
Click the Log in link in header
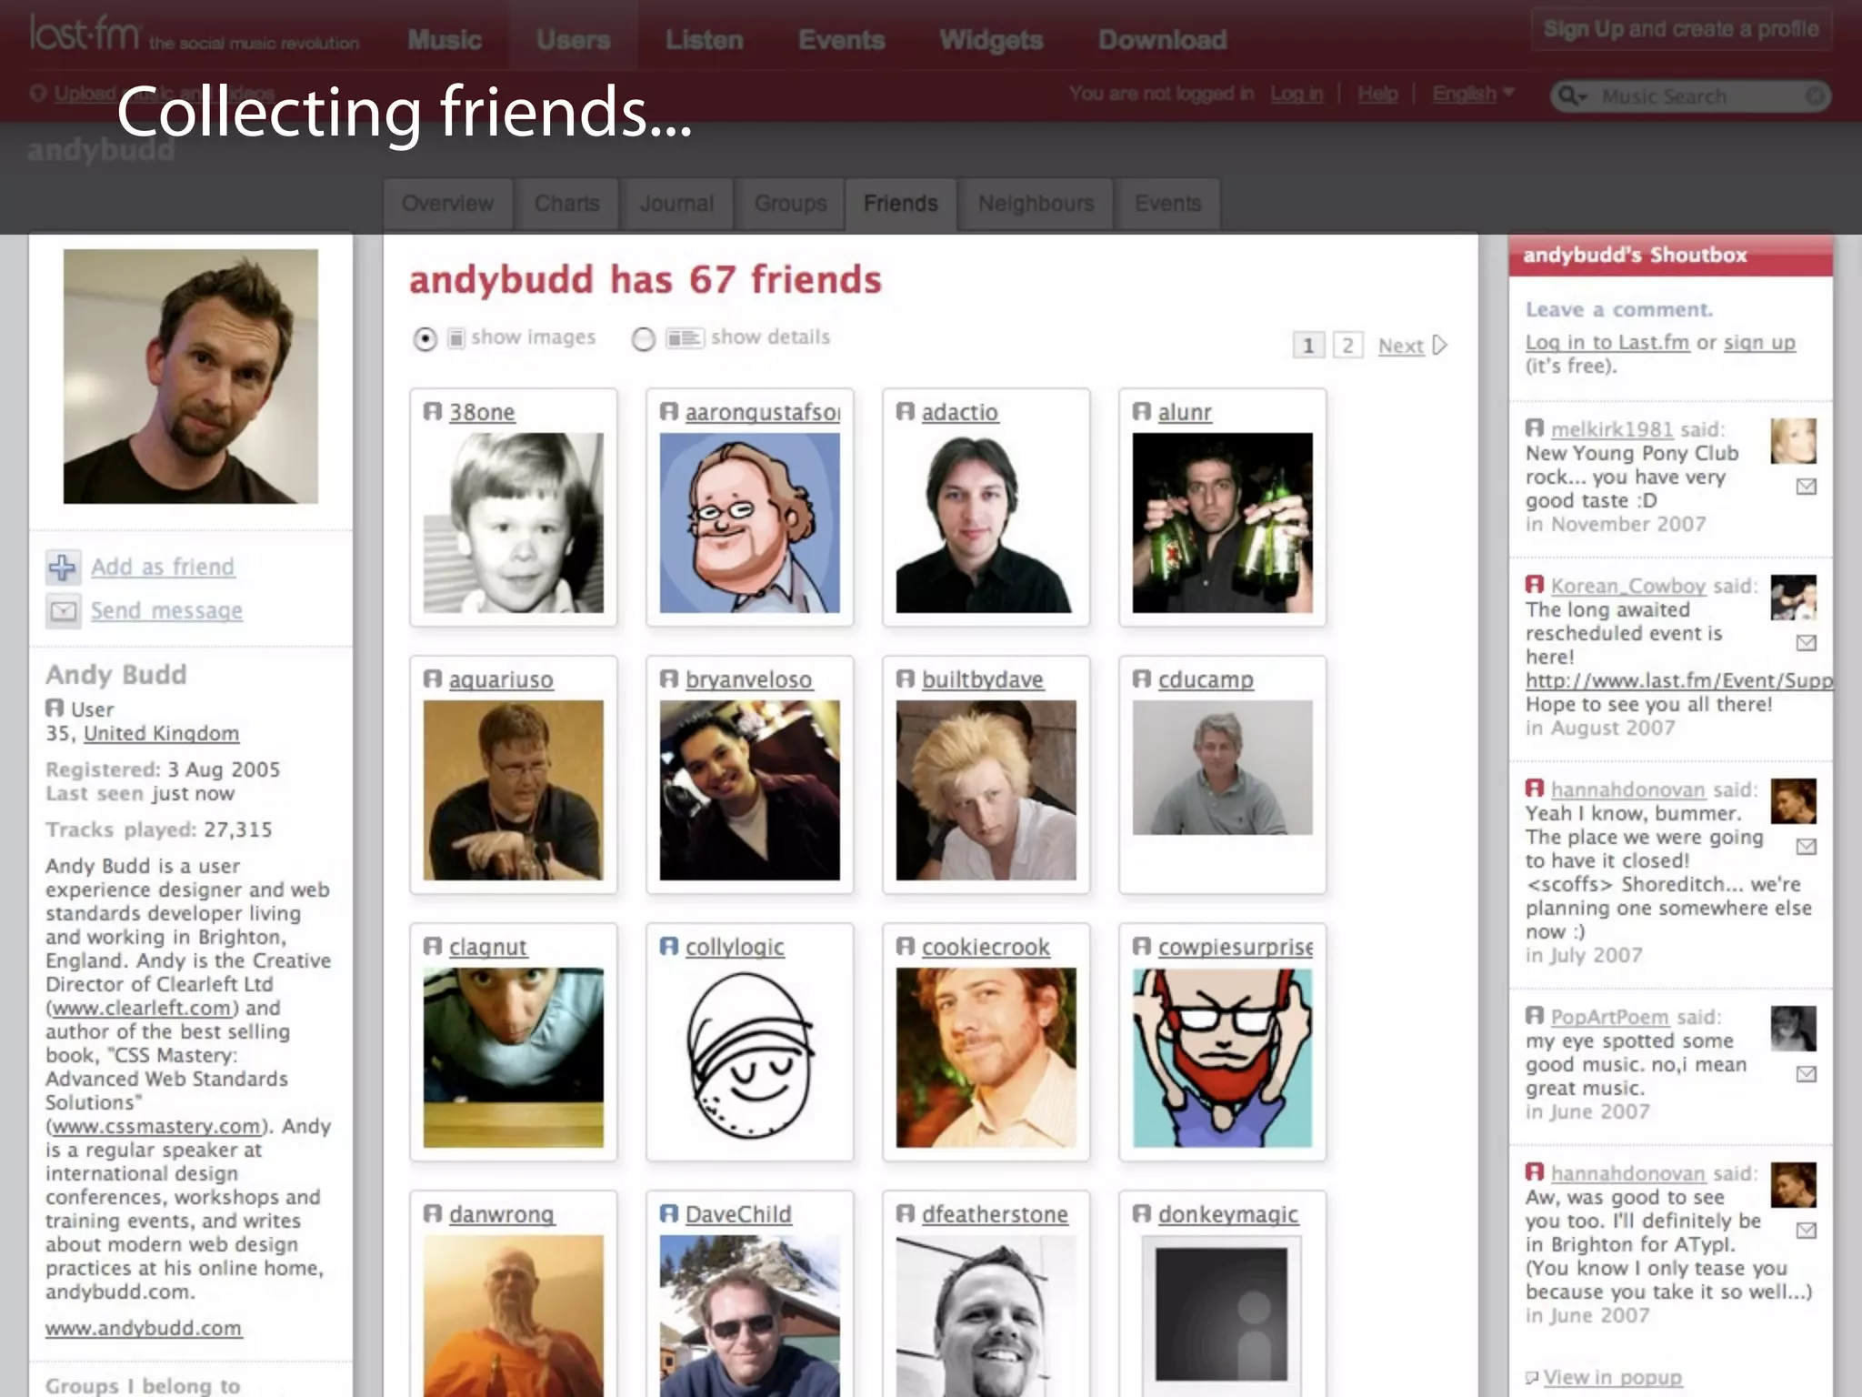pos(1296,94)
